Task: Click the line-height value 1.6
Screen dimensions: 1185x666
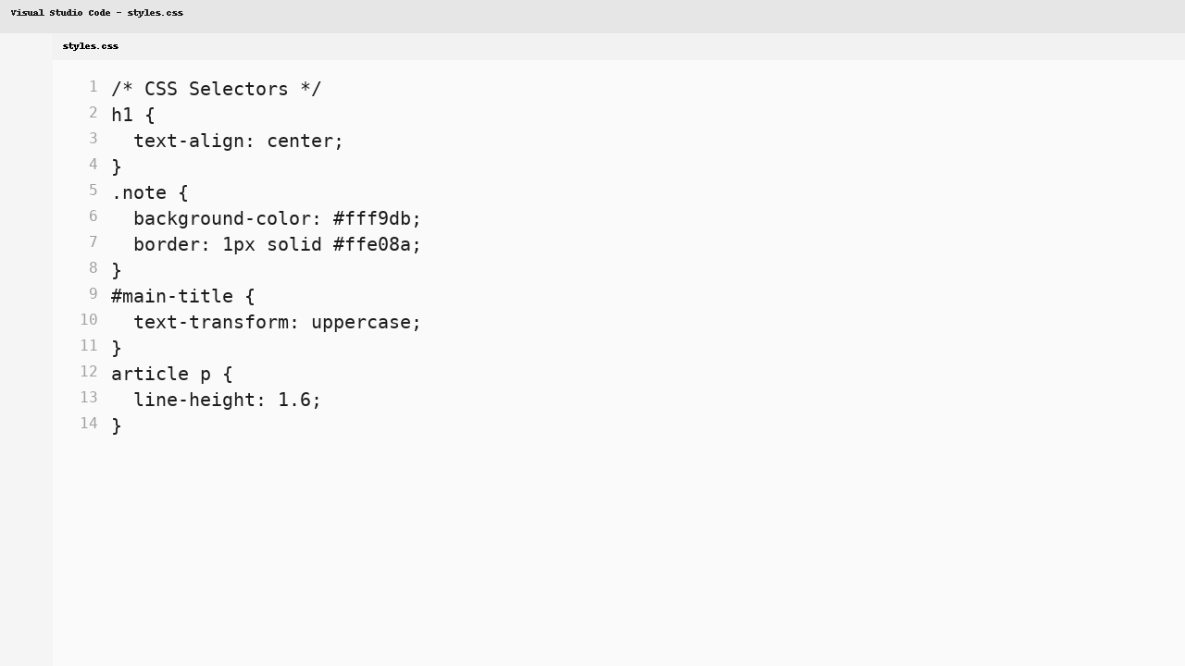Action: click(x=294, y=400)
